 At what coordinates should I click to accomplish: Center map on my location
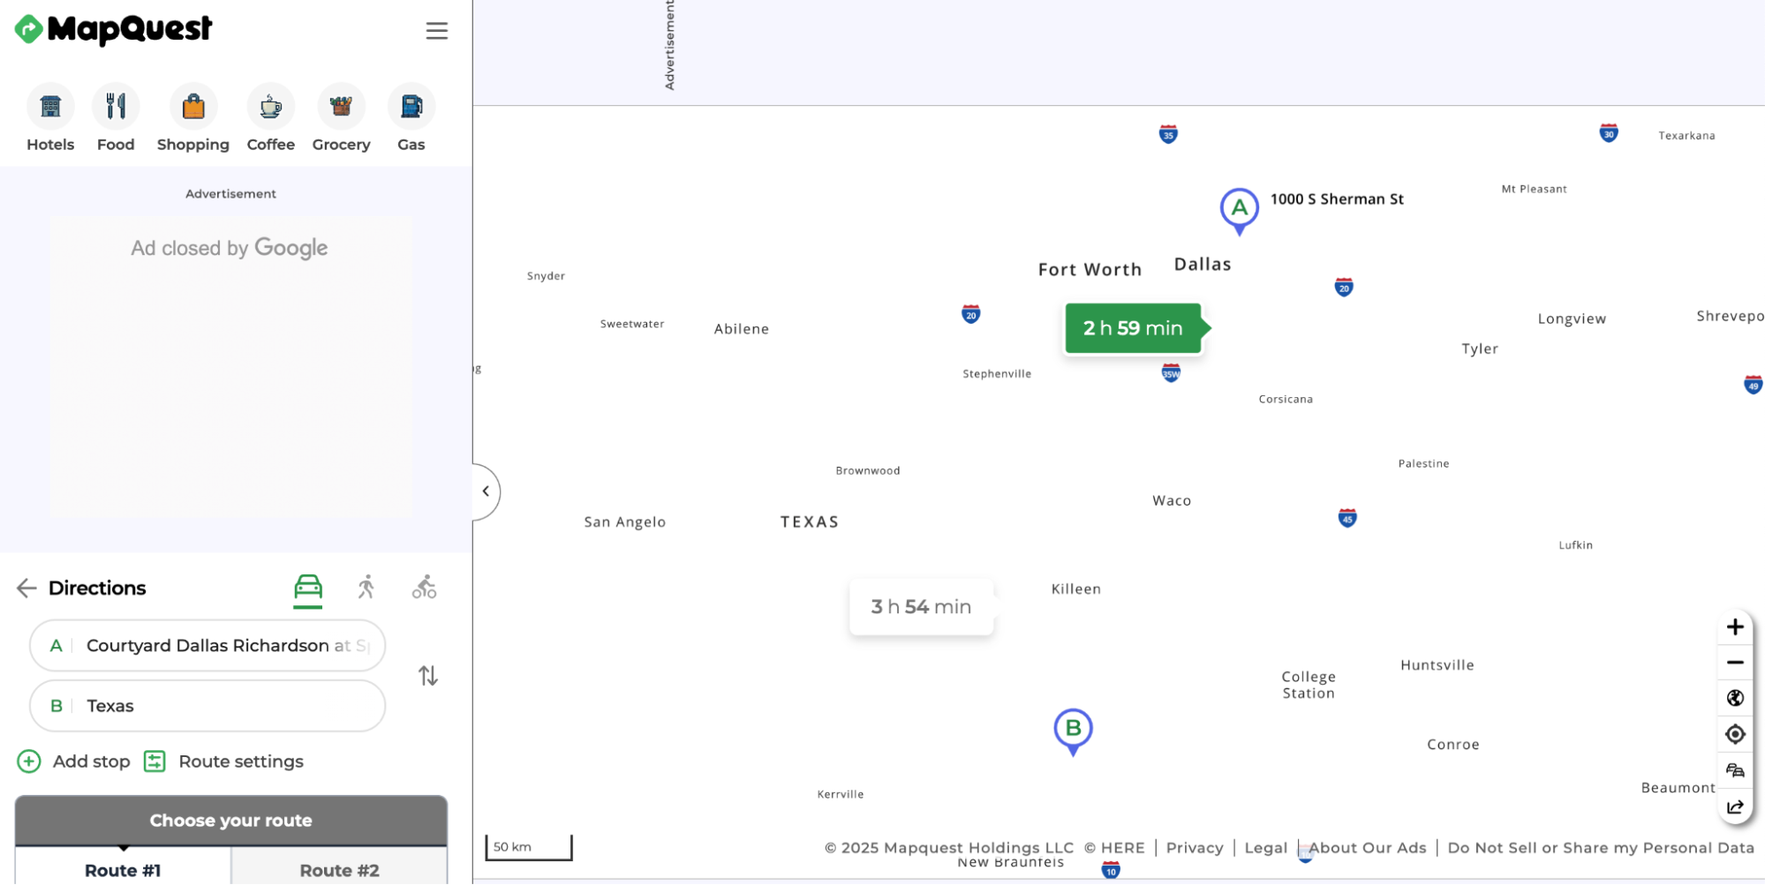[x=1734, y=735]
